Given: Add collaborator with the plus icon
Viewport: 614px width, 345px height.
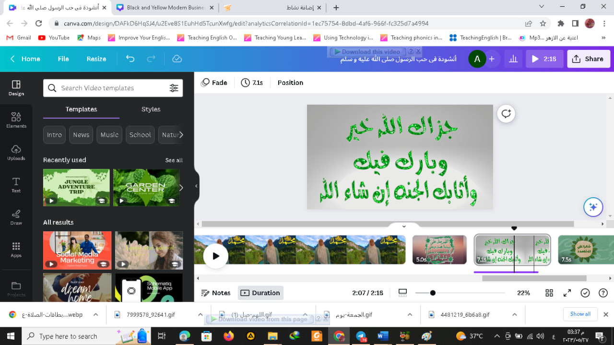Looking at the screenshot, I should [x=492, y=59].
